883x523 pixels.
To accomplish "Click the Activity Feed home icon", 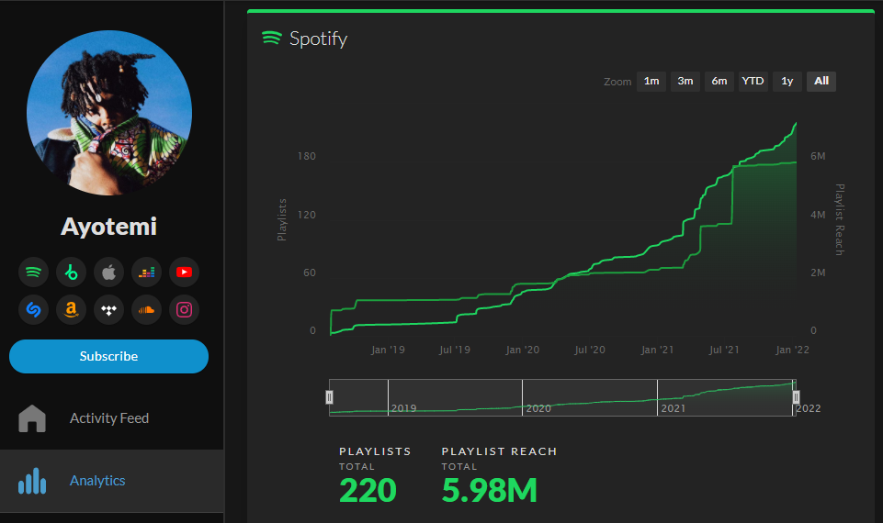I will point(32,418).
